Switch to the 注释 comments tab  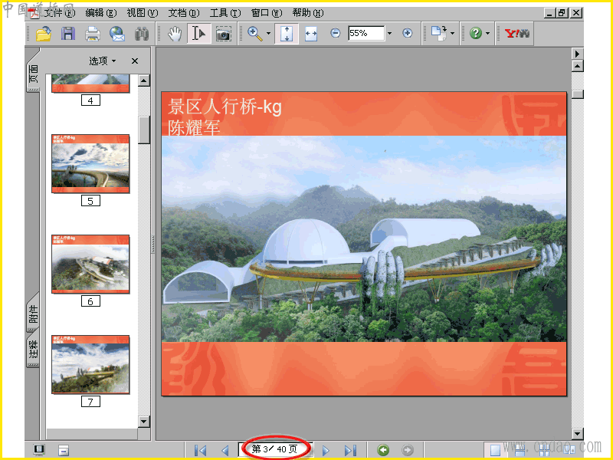point(34,349)
